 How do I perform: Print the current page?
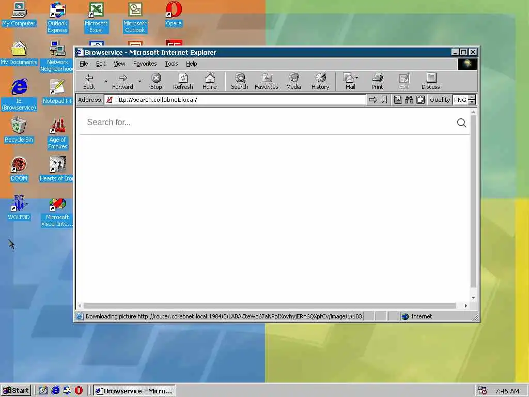(377, 81)
